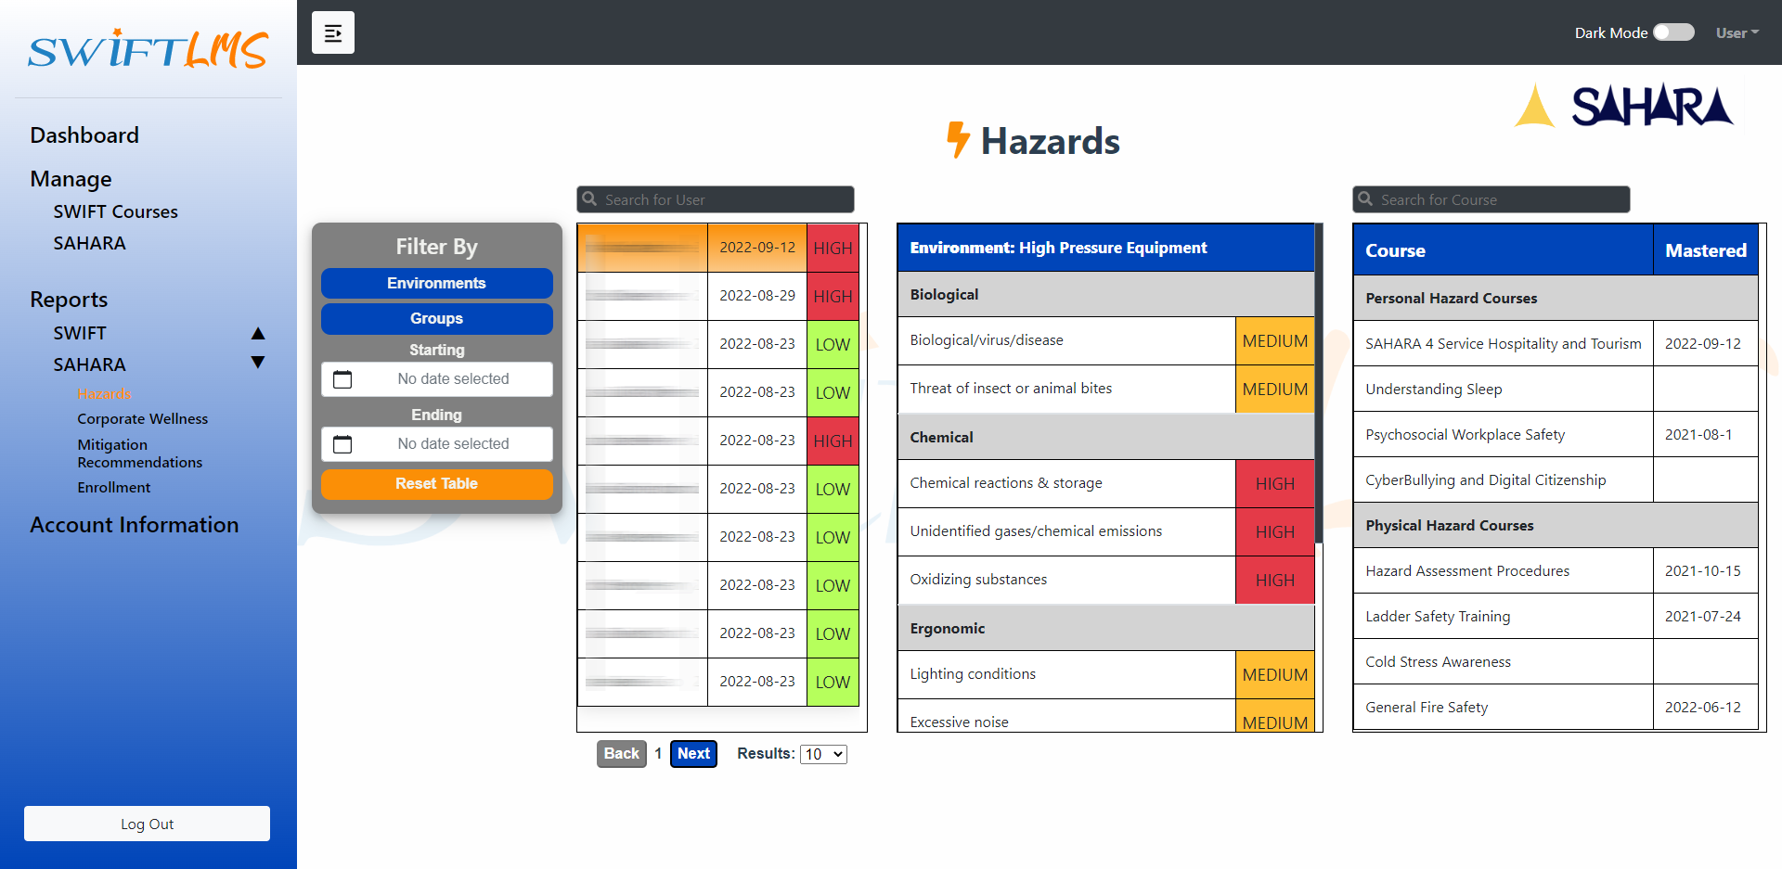Viewport: 1782px width, 869px height.
Task: Click the SAHARA logo at top right
Action: 1623,106
